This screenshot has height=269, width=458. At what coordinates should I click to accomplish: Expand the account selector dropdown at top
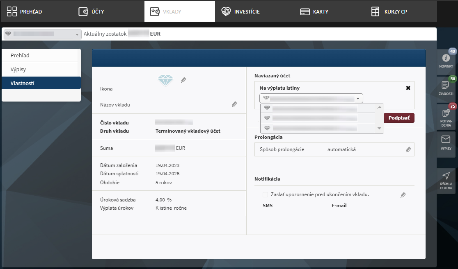pos(43,34)
